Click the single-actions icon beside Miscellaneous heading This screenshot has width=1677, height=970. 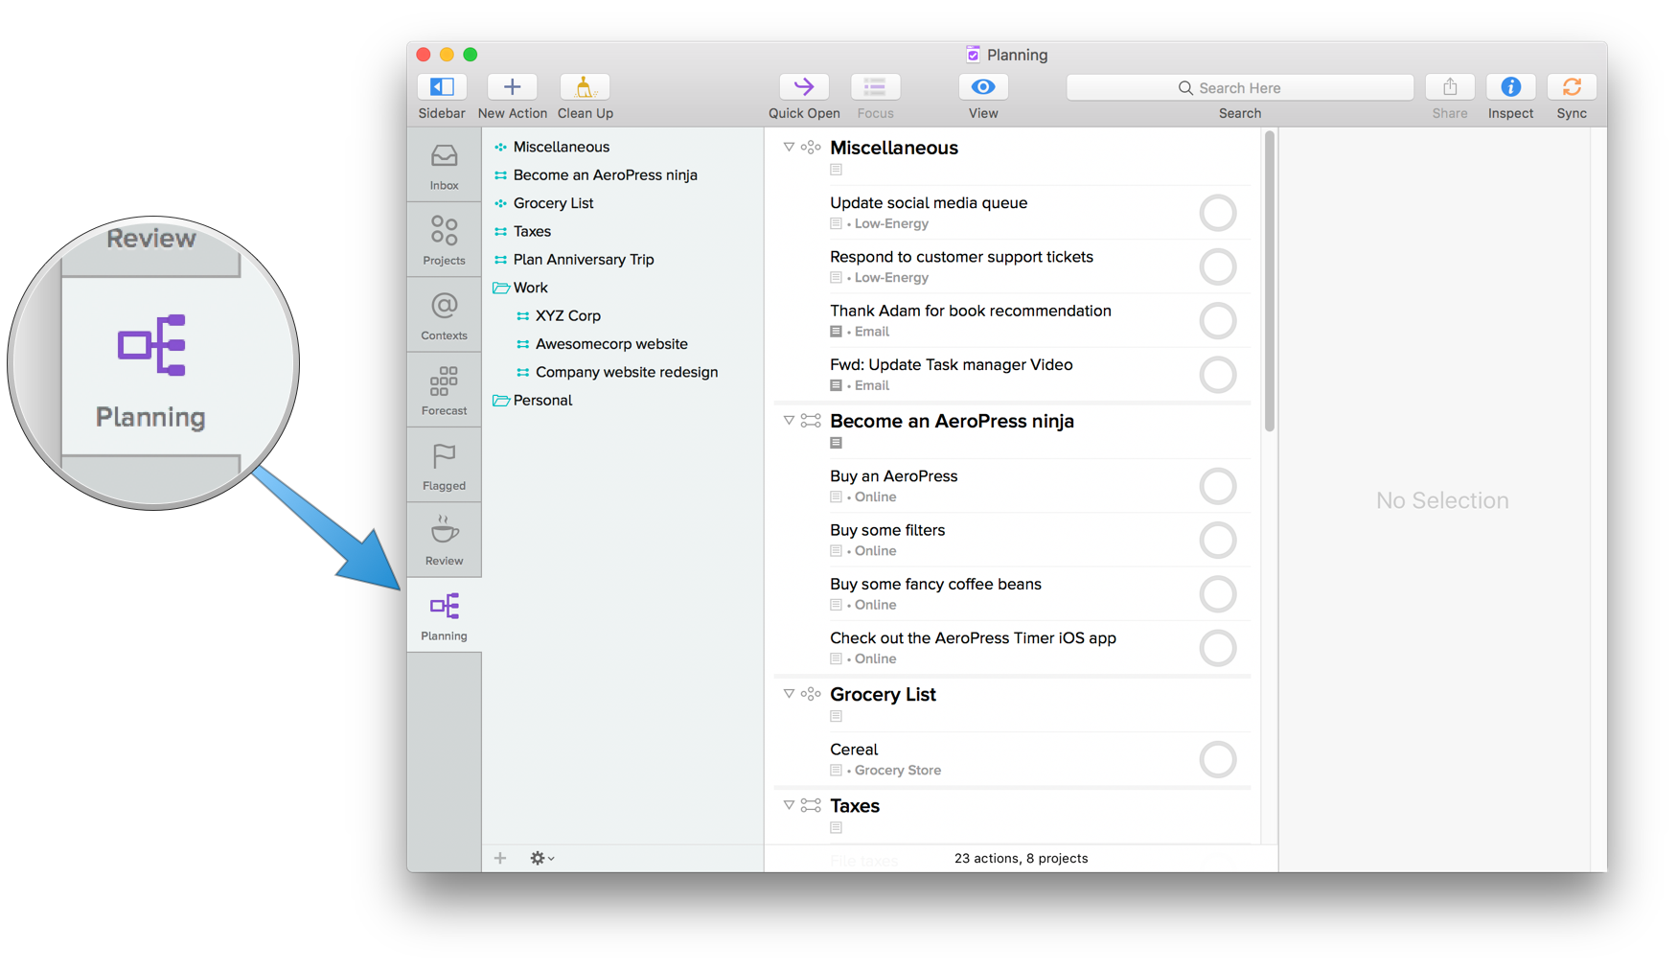click(x=811, y=148)
